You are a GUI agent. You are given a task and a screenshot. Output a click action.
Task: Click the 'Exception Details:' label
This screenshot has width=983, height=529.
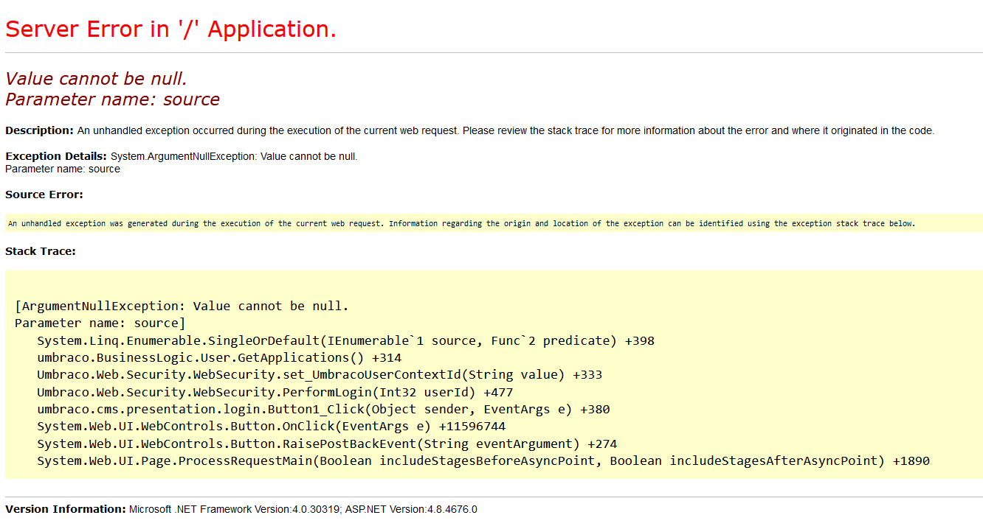56,156
